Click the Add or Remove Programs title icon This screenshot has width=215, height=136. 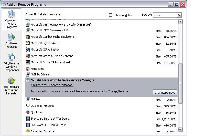(4, 4)
